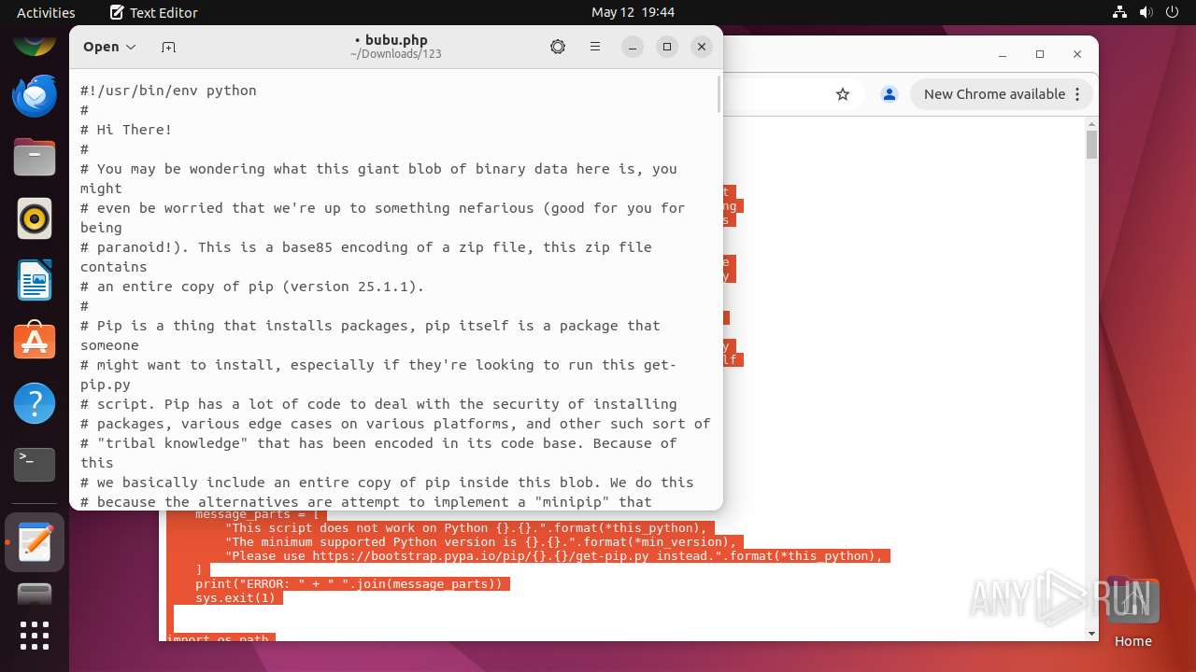
Task: Launch Terminal from the dock
Action: click(35, 464)
